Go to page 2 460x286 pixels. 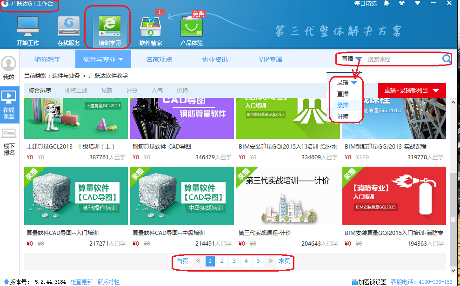point(222,261)
